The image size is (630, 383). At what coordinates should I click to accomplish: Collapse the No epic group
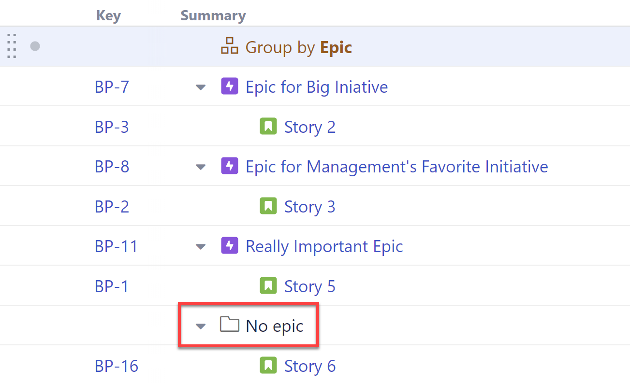point(200,326)
